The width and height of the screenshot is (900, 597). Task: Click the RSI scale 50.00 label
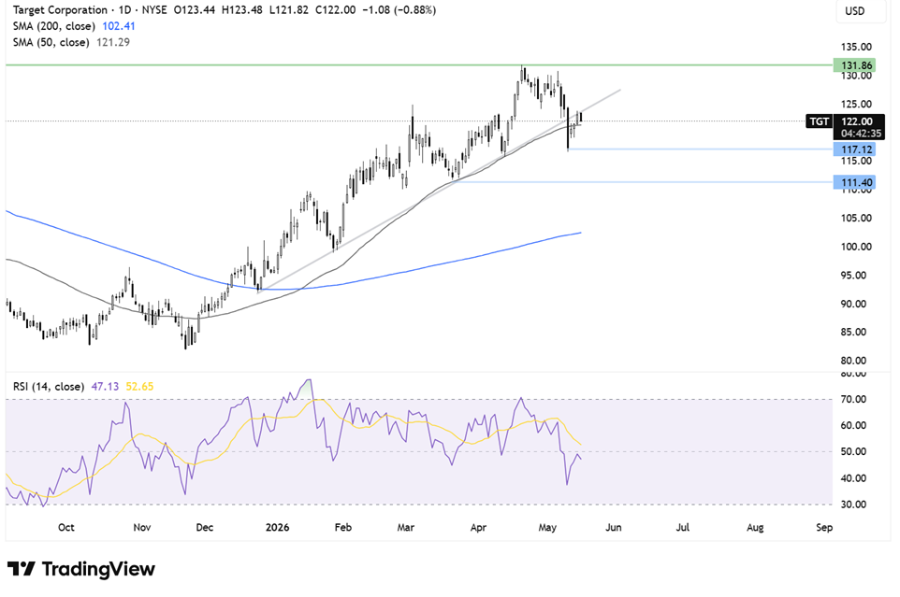(x=853, y=452)
